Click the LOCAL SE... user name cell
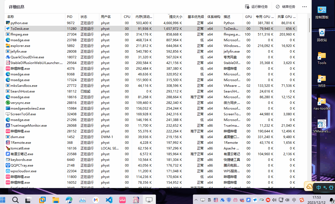335x204 pixels. (110, 148)
